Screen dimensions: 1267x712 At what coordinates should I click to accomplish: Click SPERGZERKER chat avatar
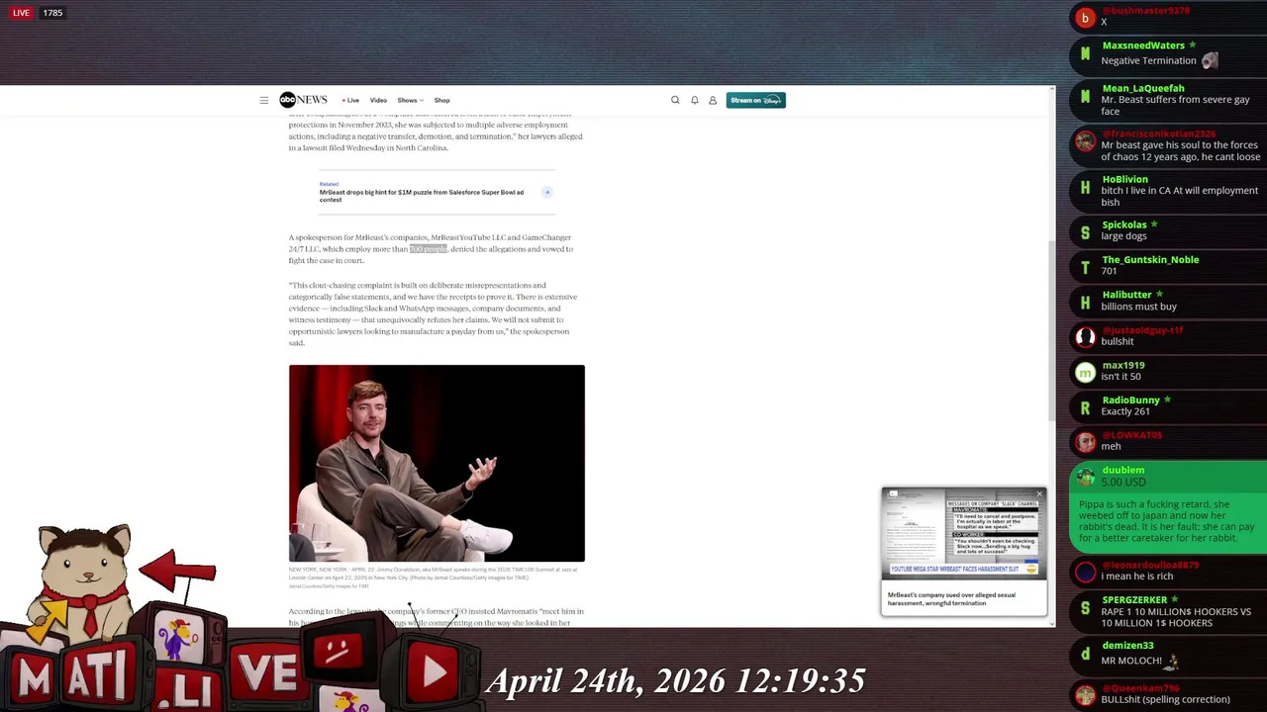click(1086, 608)
